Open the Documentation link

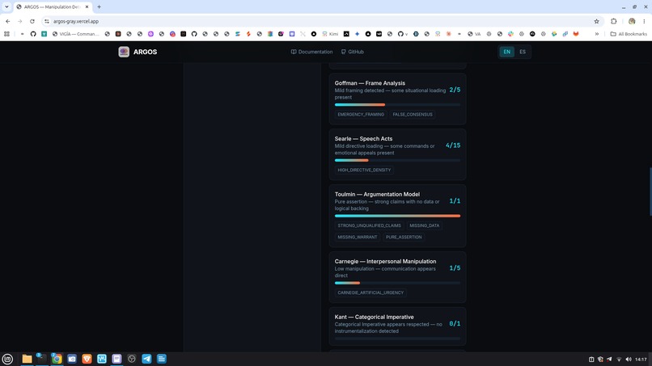coord(311,52)
